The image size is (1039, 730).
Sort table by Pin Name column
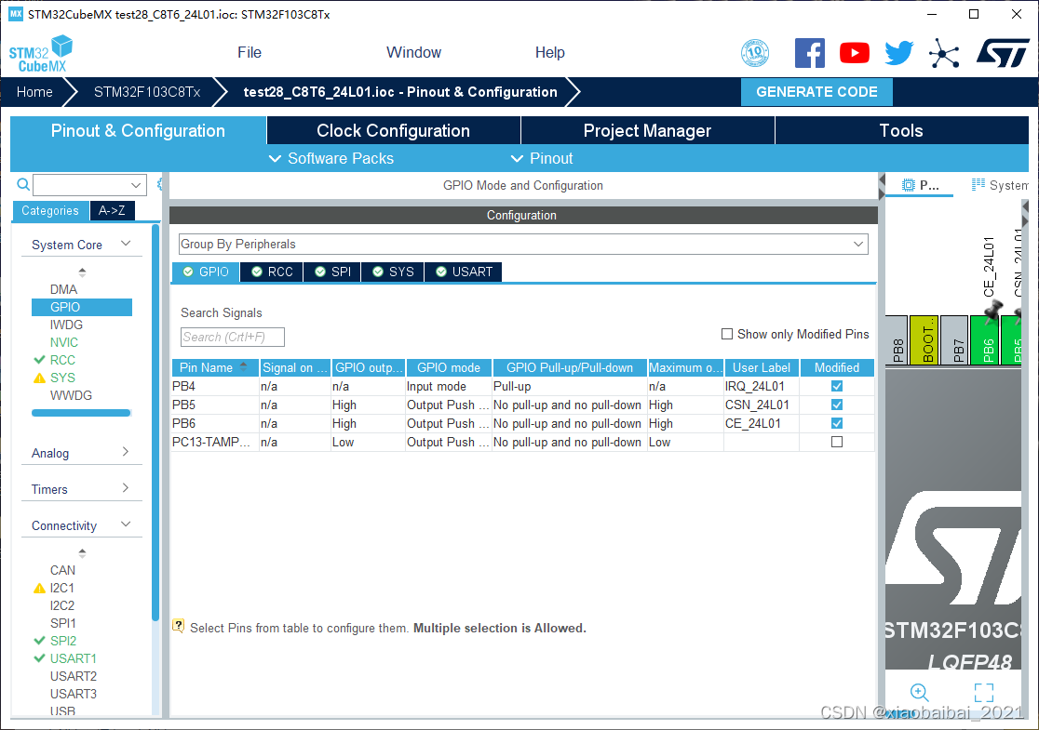215,368
